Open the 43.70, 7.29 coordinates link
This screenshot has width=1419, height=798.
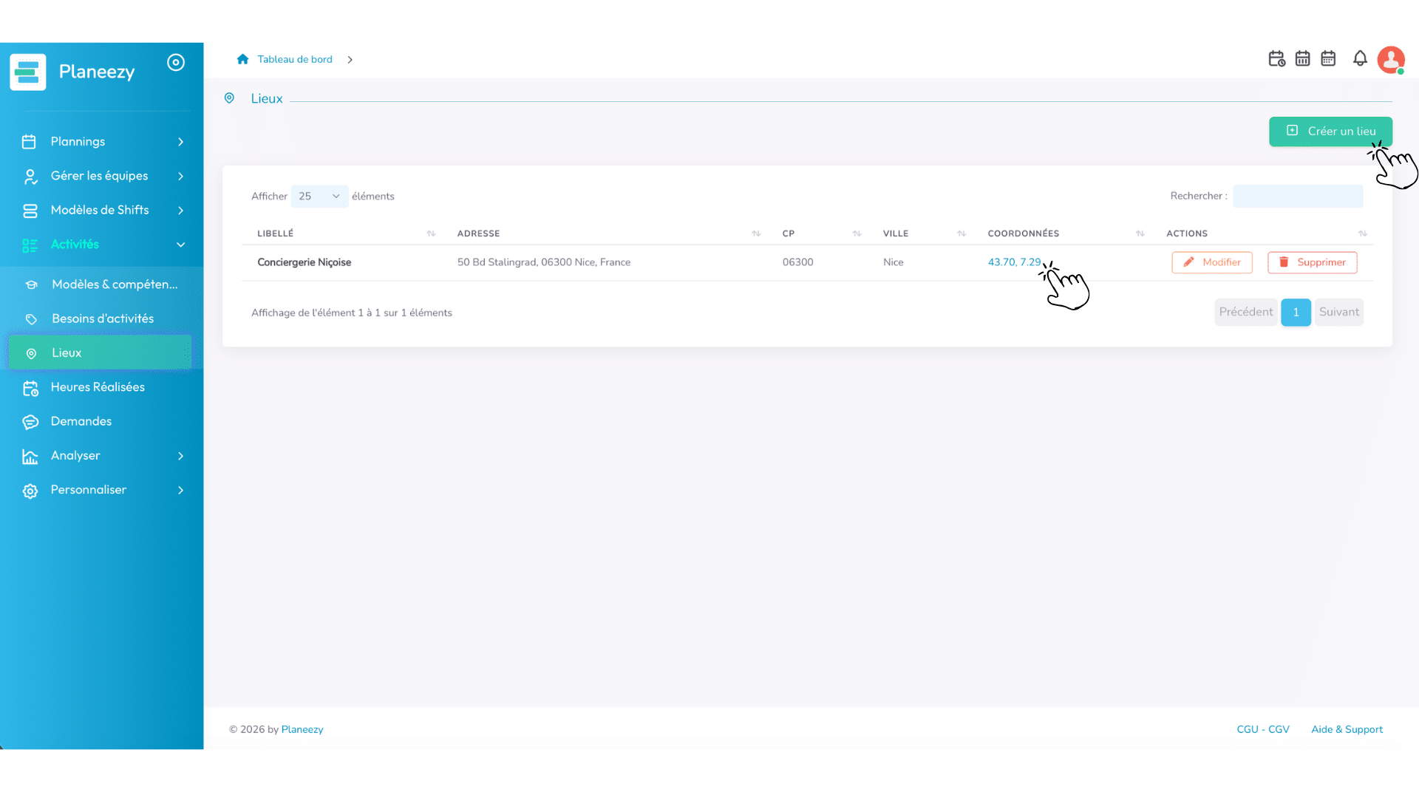pos(1014,262)
